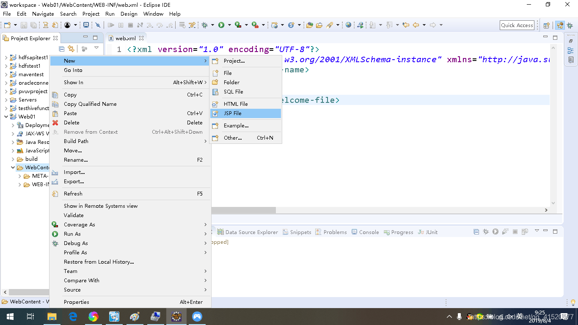Close the web.xml editor tab
The image size is (578, 325).
[141, 38]
